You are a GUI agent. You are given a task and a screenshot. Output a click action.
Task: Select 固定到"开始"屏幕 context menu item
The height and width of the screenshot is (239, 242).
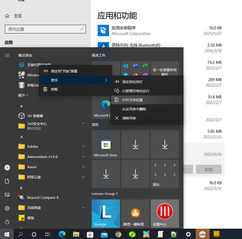(75, 71)
